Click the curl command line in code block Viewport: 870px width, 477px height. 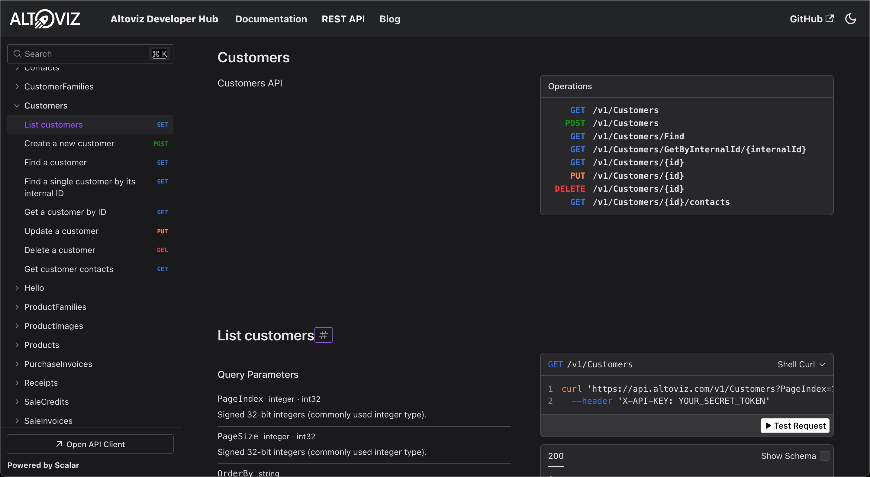coord(697,389)
